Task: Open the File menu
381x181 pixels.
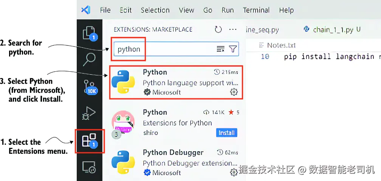Action: coord(105,10)
